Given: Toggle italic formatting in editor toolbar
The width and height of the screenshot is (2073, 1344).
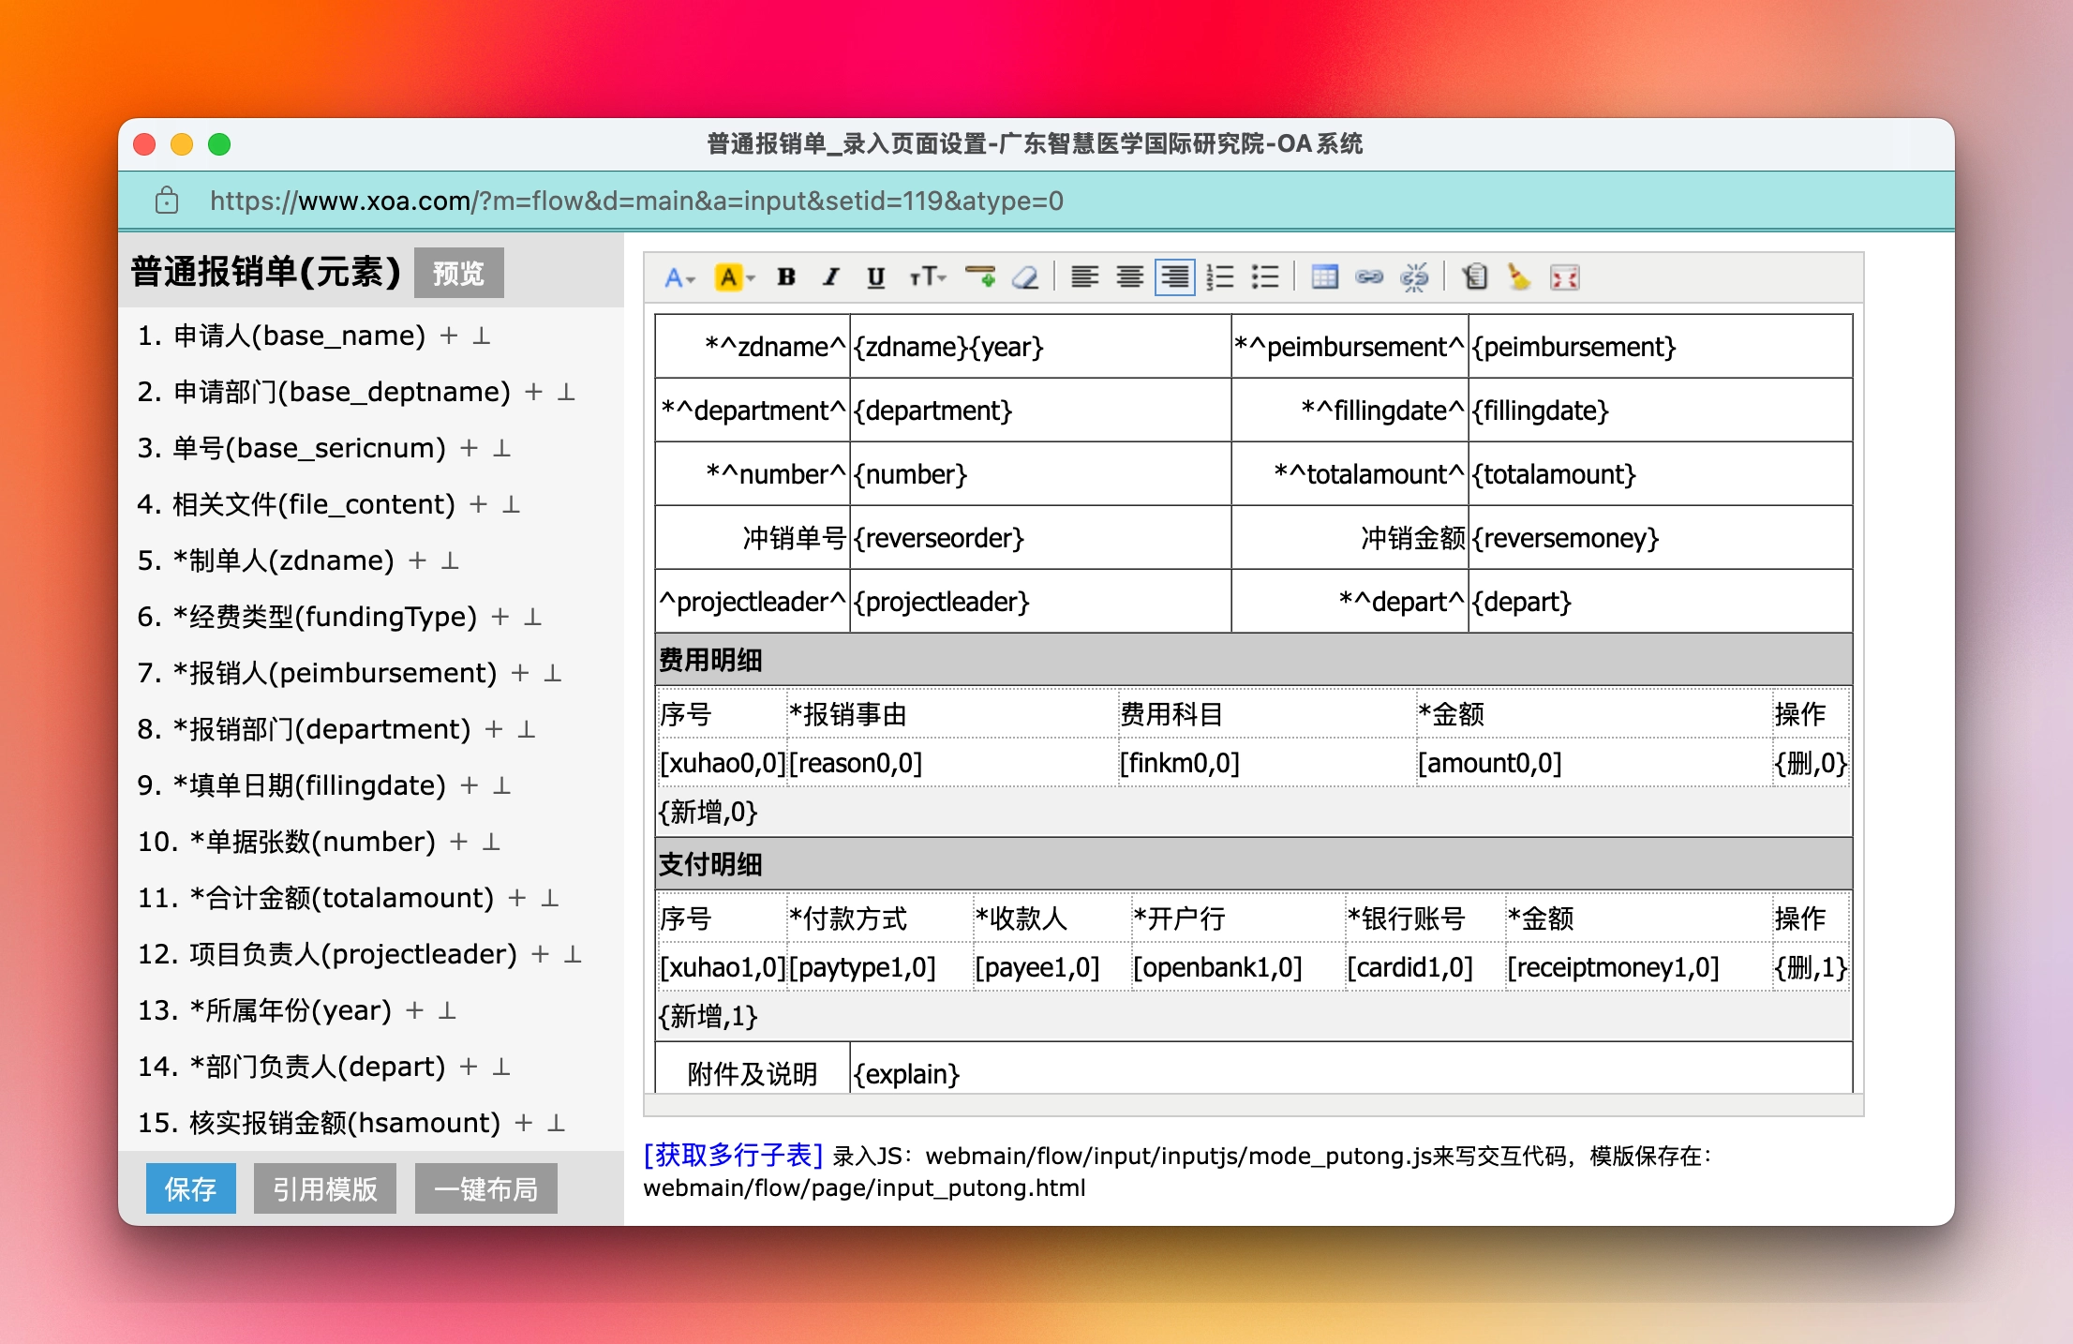Looking at the screenshot, I should tap(830, 277).
